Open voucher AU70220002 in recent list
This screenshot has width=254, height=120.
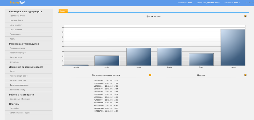coord(99,100)
